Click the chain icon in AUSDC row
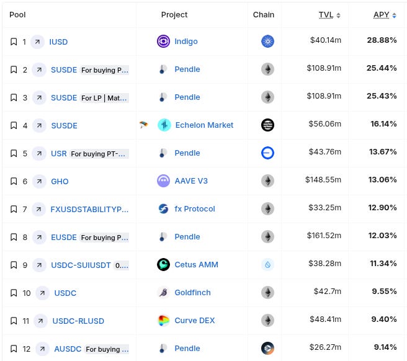 point(267,348)
